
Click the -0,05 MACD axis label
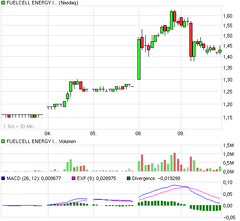point(229,217)
